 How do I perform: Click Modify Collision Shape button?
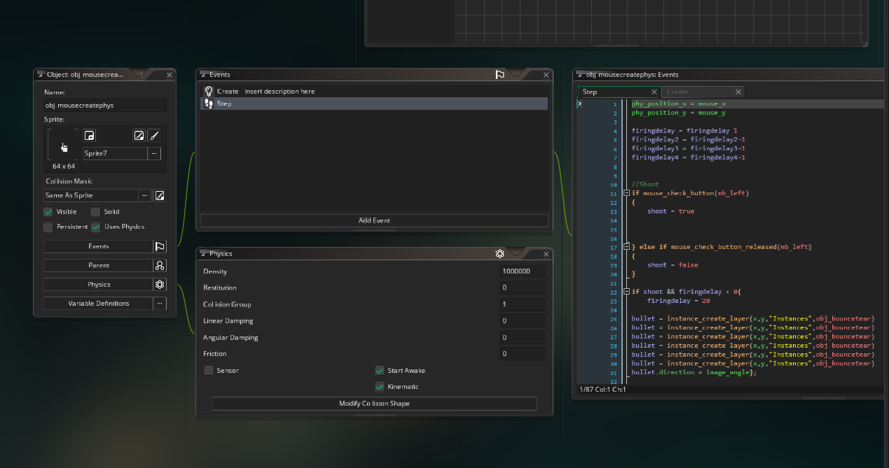coord(374,404)
